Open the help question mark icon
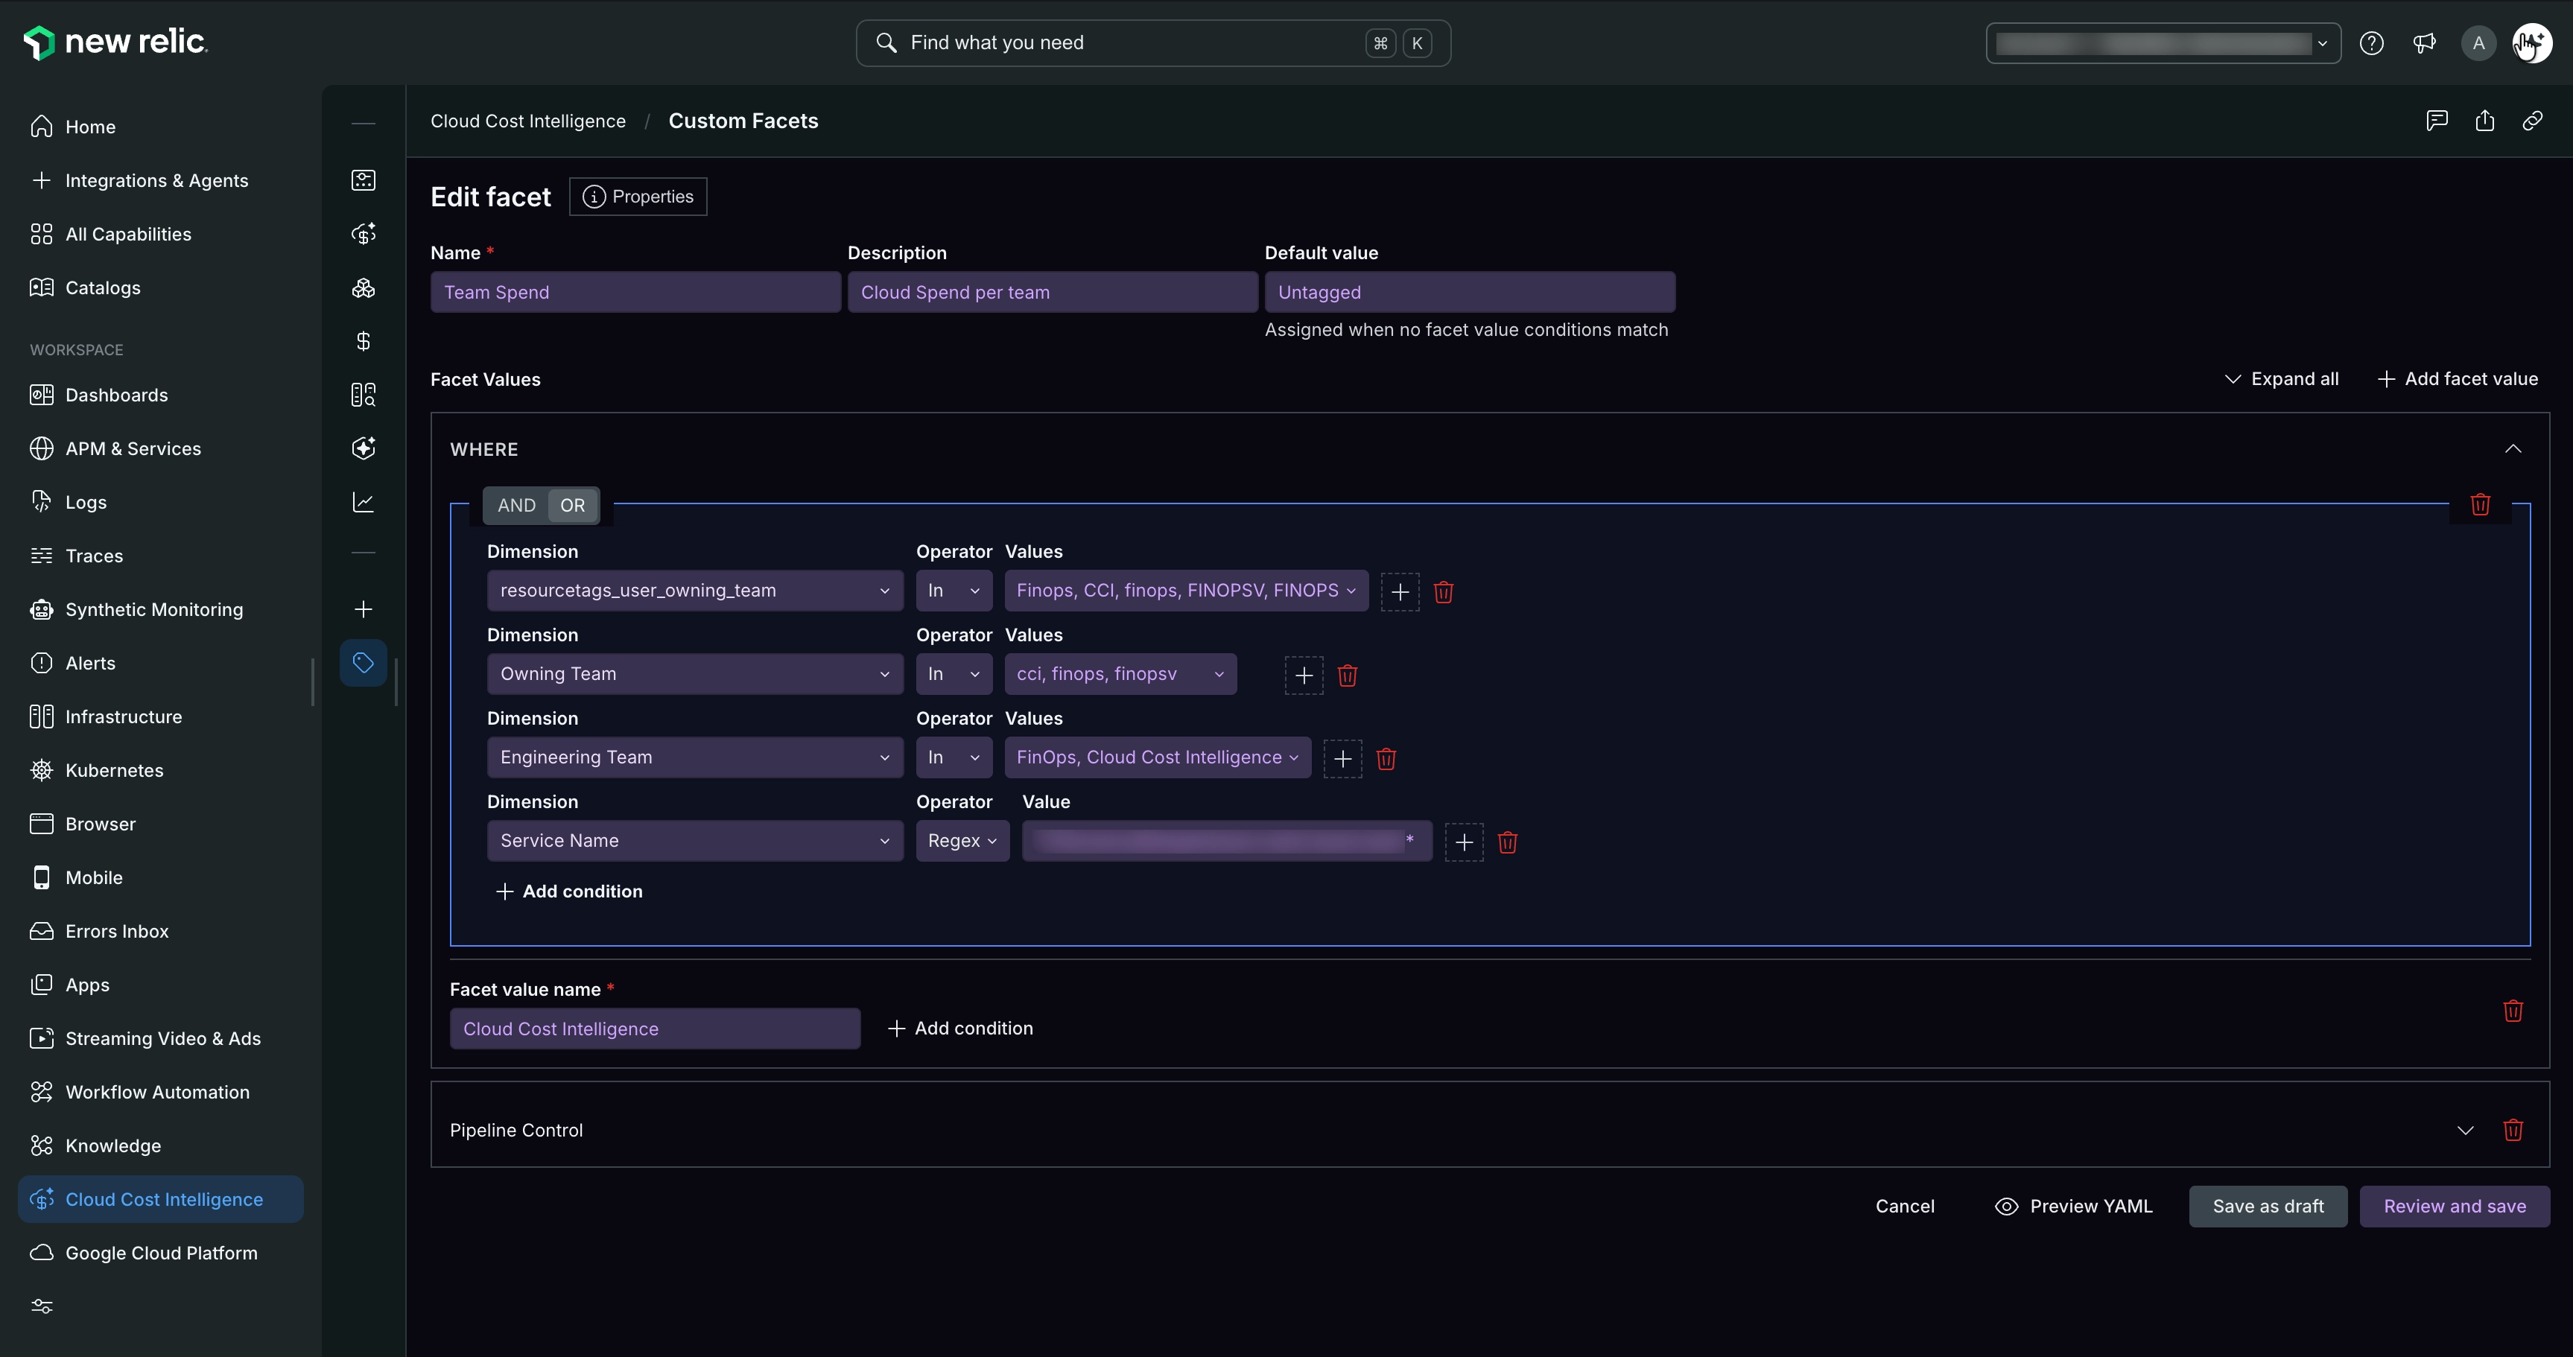Viewport: 2573px width, 1357px height. pos(2371,43)
